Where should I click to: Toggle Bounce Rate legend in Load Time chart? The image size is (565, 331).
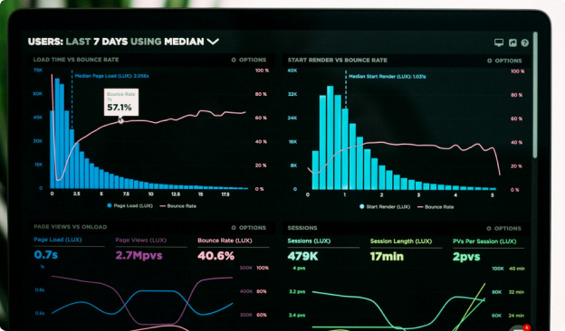click(178, 206)
